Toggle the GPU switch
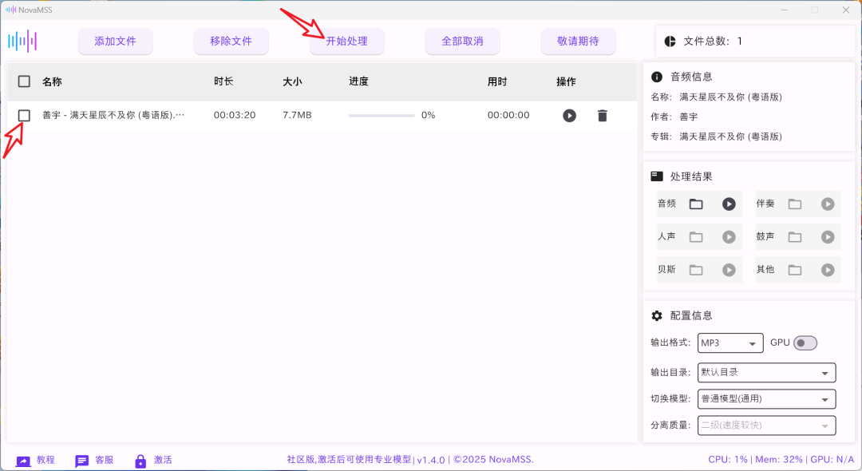This screenshot has height=471, width=862. 805,343
